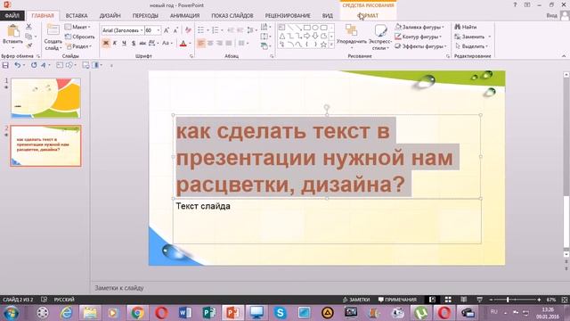
Task: Select slide 1 thumbnail
Action: pyautogui.click(x=45, y=98)
